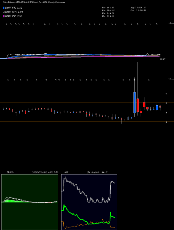Screen dimensions: 174x230
Task: Click the 'Pre H: 4.68' value
Action: [x=108, y=10]
